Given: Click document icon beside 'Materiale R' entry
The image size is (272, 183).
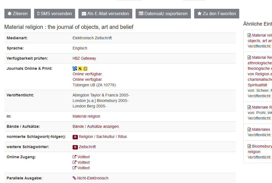Looking at the screenshot, I should pos(249,107).
